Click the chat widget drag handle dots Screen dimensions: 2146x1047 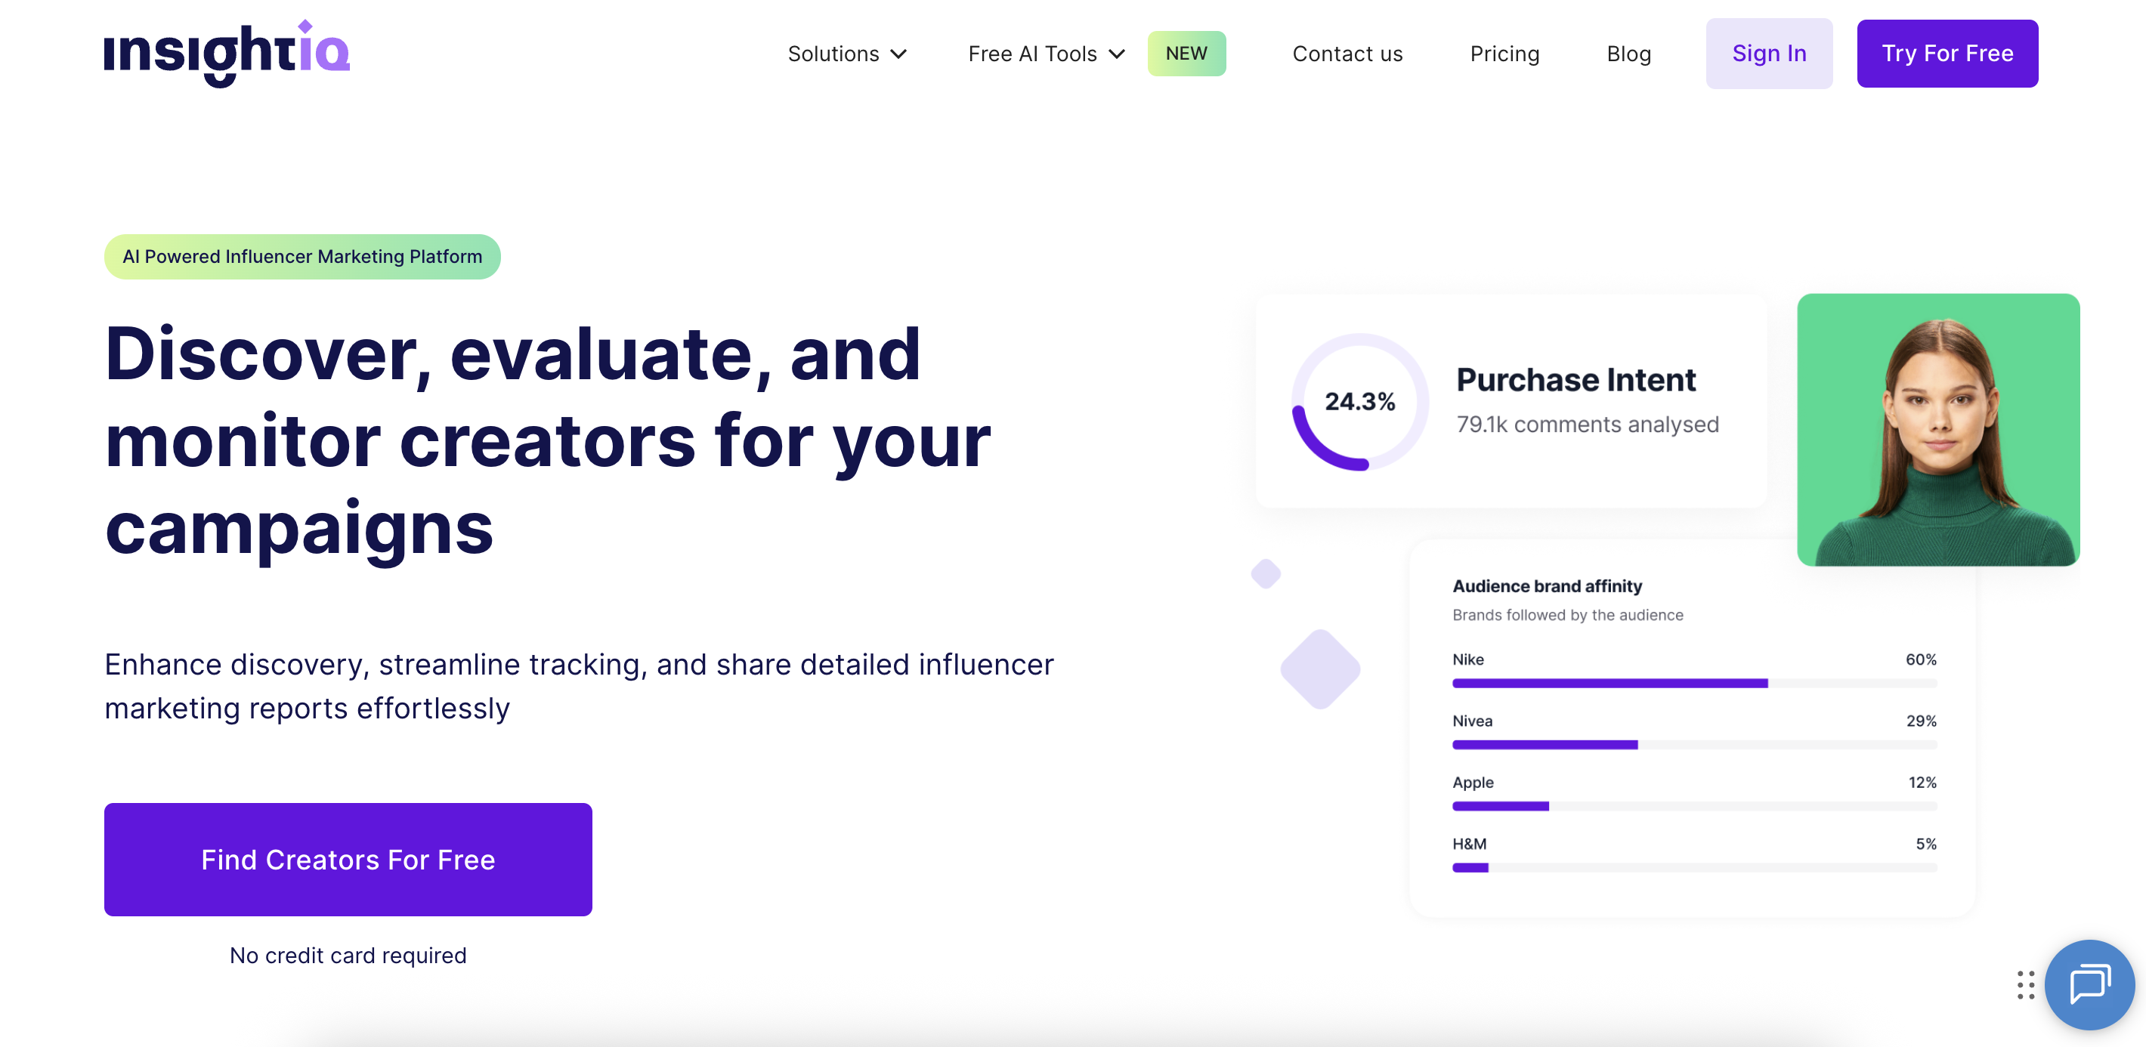tap(2025, 984)
